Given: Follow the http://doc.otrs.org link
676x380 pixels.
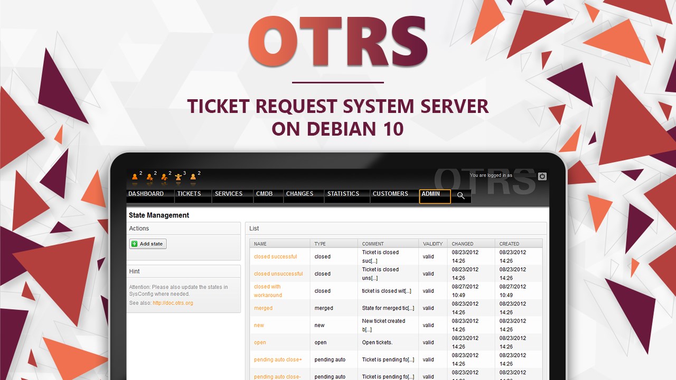Looking at the screenshot, I should (173, 303).
